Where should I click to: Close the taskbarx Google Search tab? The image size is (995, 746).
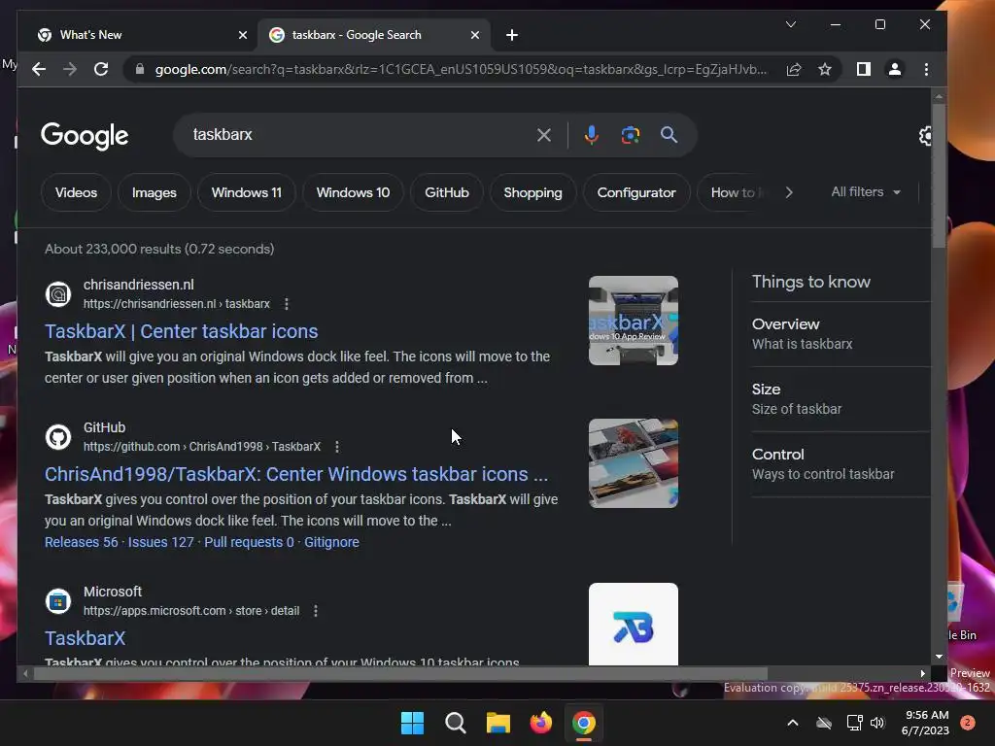point(474,35)
